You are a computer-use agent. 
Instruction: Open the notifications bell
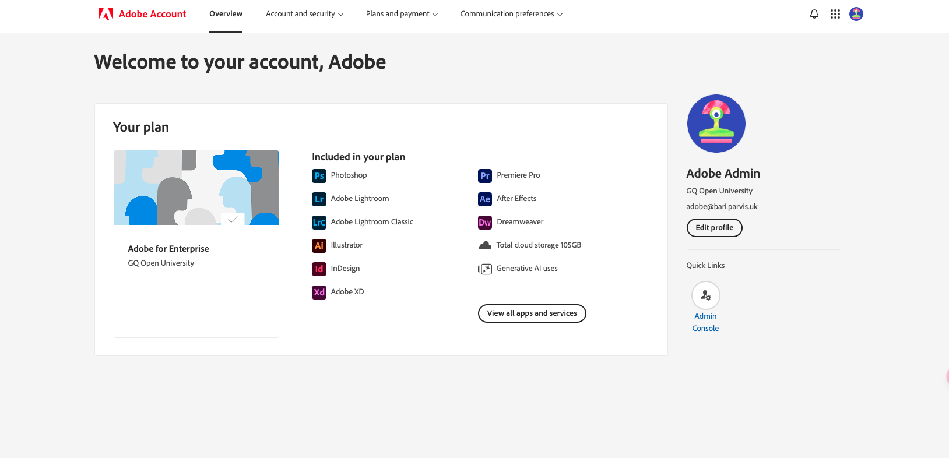(x=814, y=14)
